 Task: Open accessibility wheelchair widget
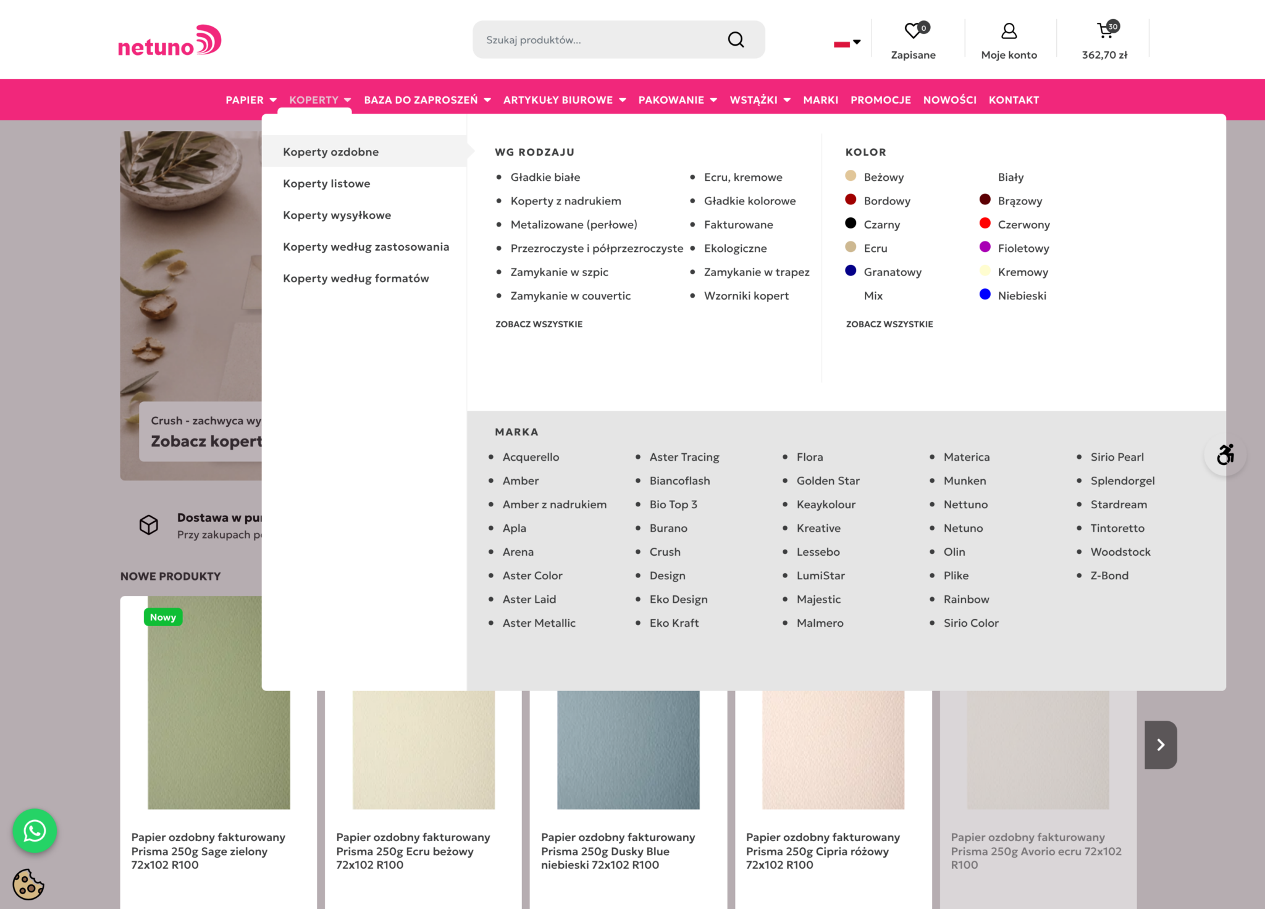[1225, 455]
